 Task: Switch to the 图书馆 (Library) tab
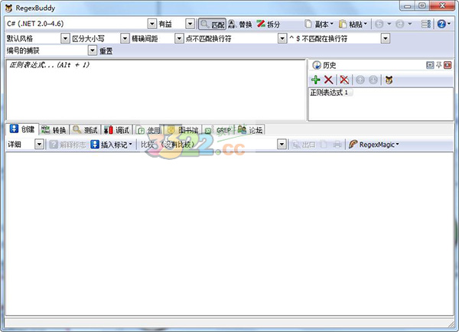pyautogui.click(x=183, y=130)
